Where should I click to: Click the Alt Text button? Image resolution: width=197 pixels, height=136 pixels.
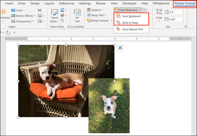(x=77, y=16)
